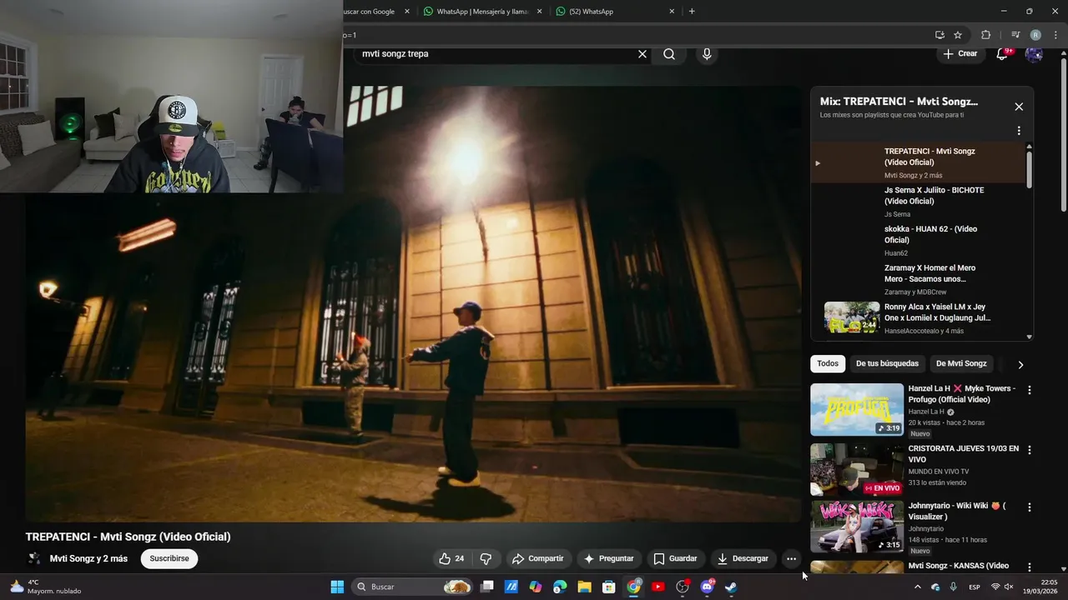Open Mix playlist three-dot options
The width and height of the screenshot is (1068, 600).
[x=1019, y=131]
